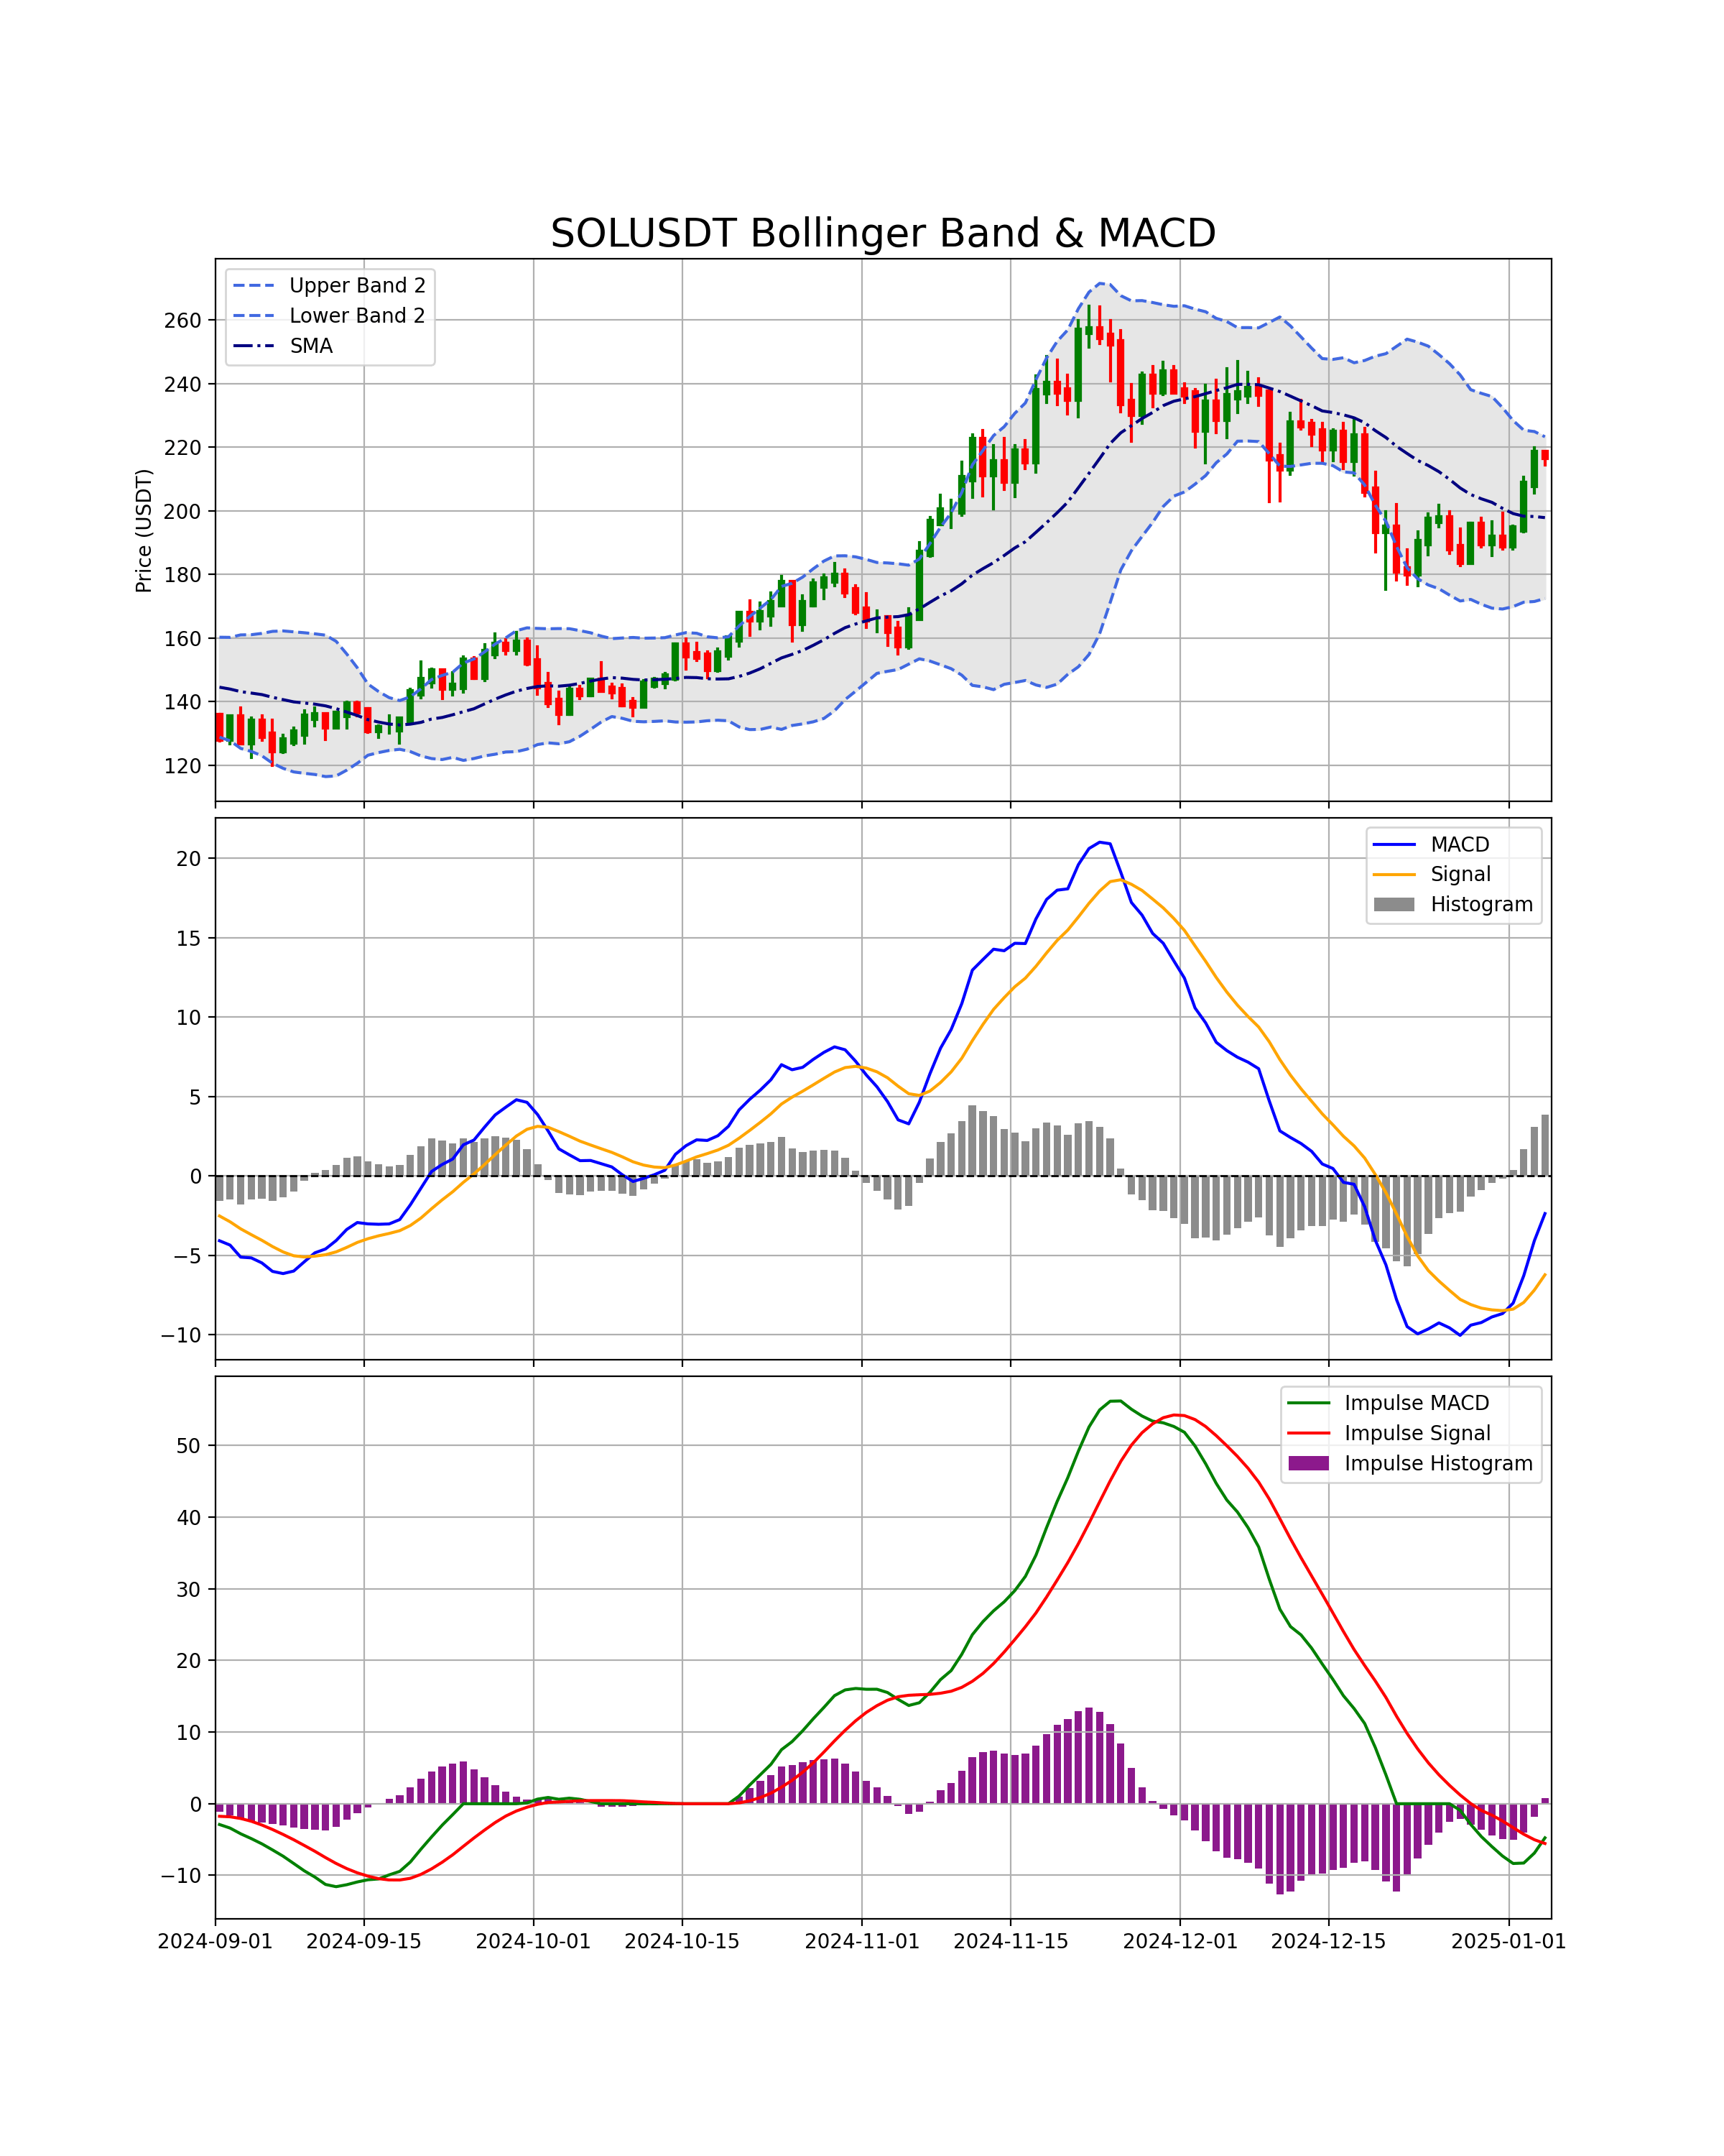1724x2156 pixels.
Task: Click the Impulse Signal legend label
Action: [x=1417, y=1433]
